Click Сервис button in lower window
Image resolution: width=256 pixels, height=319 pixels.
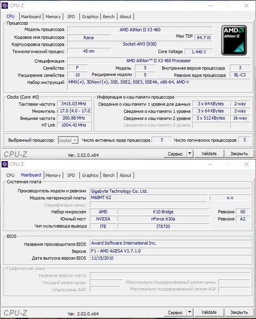175,312
